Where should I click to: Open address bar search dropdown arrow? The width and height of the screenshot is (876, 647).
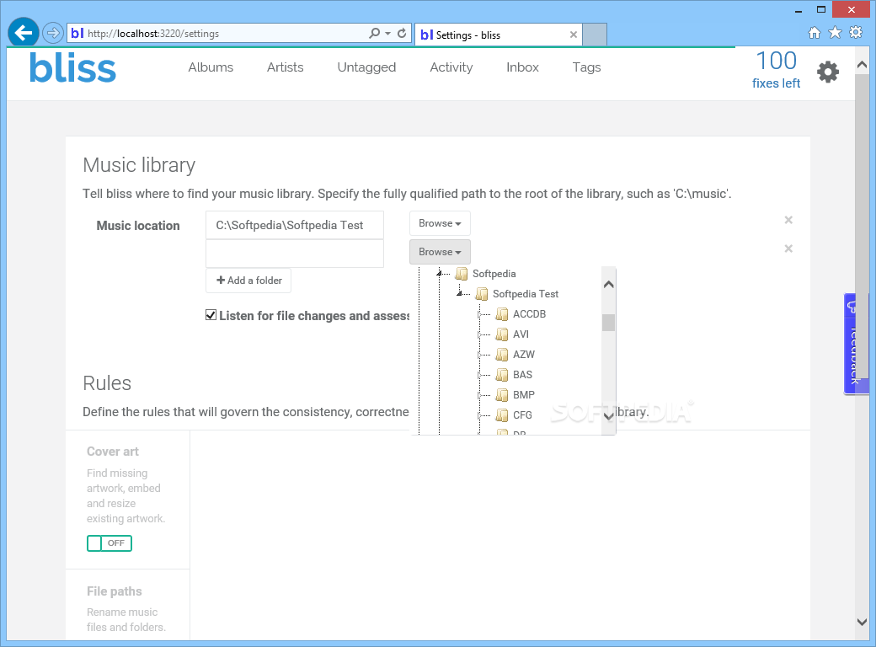[x=387, y=34]
